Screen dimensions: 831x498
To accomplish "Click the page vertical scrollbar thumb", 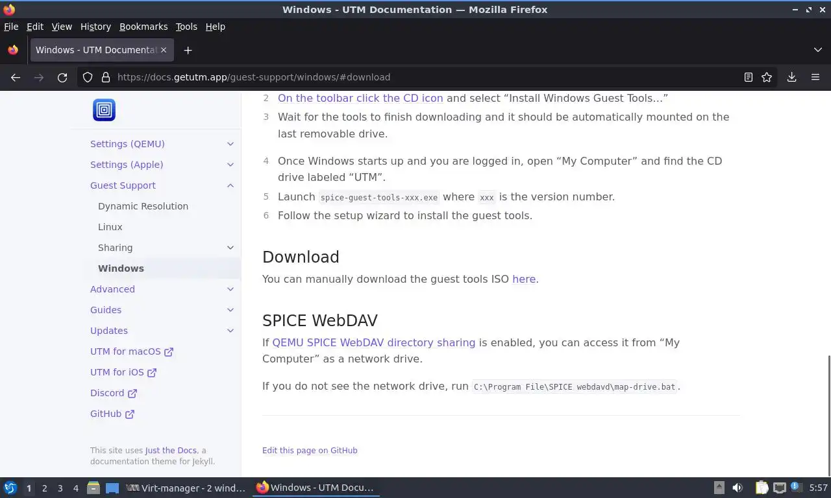I will [x=828, y=415].
